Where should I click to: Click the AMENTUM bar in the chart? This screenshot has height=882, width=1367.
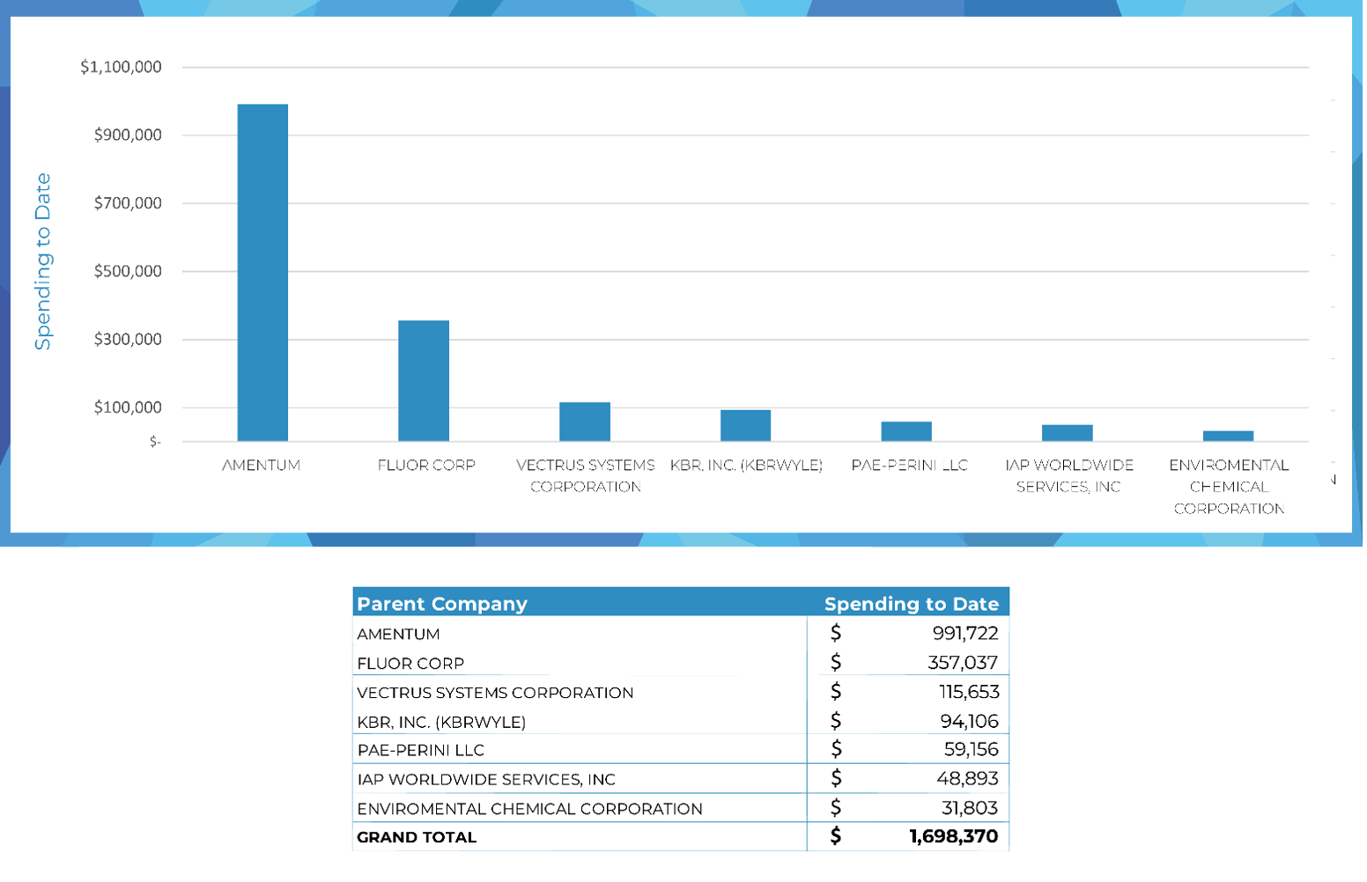pos(262,273)
